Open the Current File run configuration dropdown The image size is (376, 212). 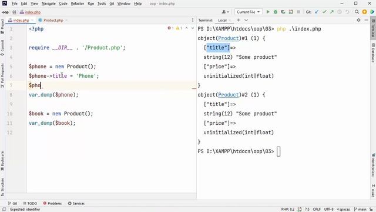(248, 12)
